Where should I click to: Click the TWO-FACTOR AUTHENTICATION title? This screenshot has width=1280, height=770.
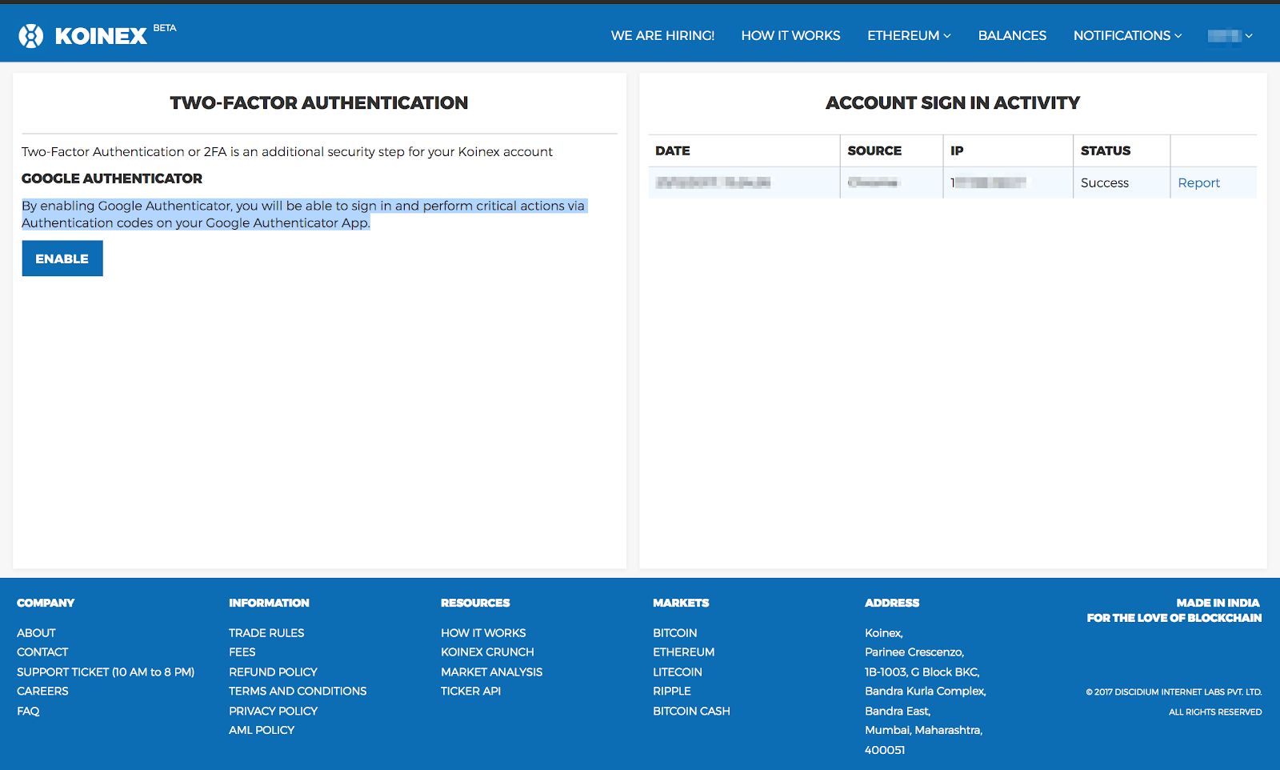(x=319, y=103)
